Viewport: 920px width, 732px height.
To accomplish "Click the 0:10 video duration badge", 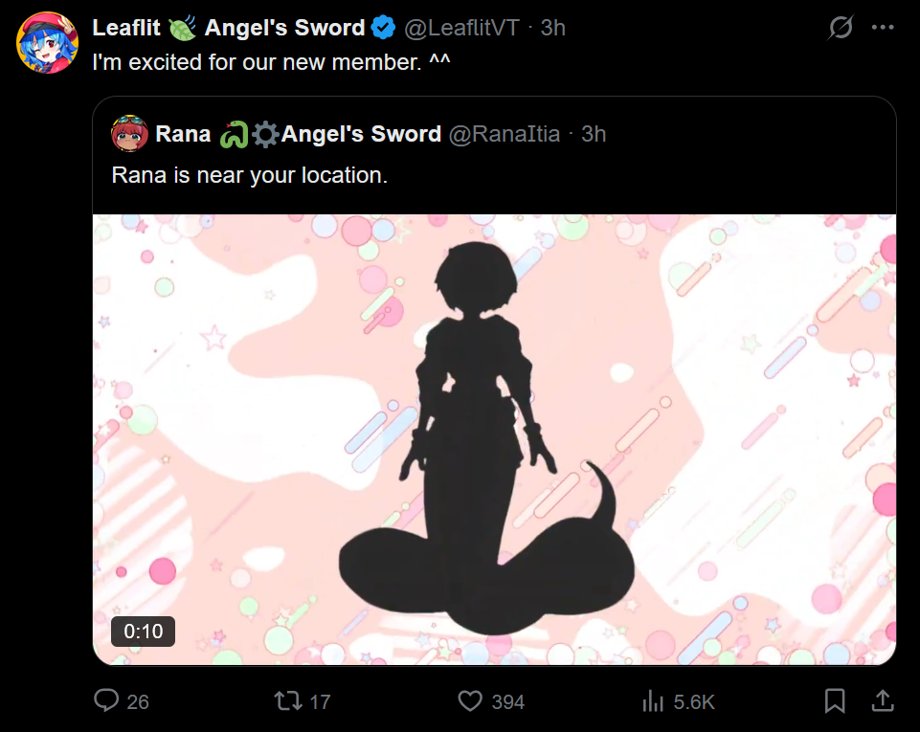I will pyautogui.click(x=144, y=632).
